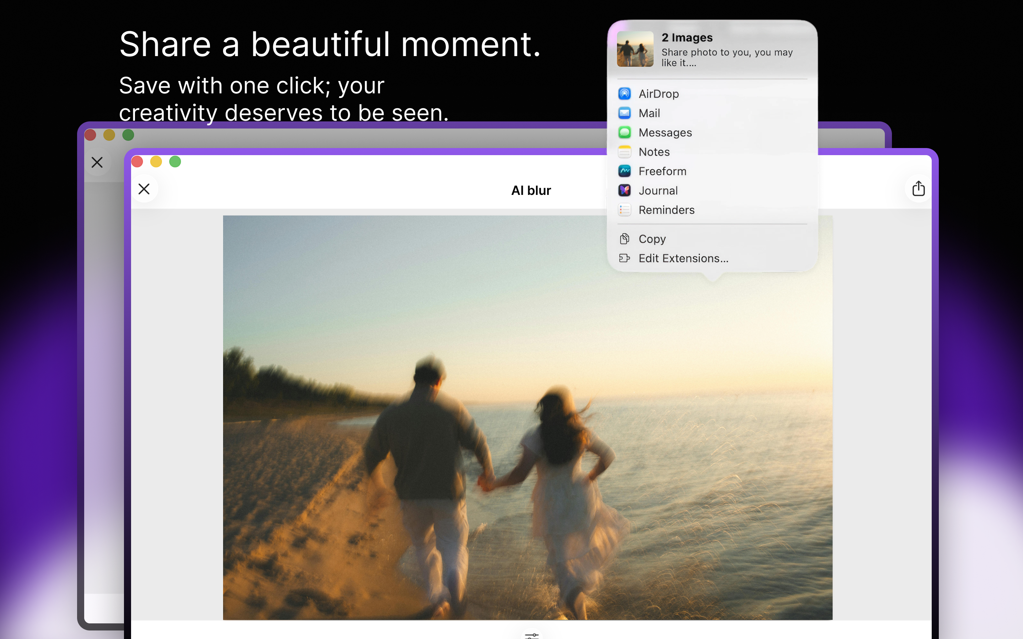Open Edit Extensions… option
The width and height of the screenshot is (1023, 639).
712,258
